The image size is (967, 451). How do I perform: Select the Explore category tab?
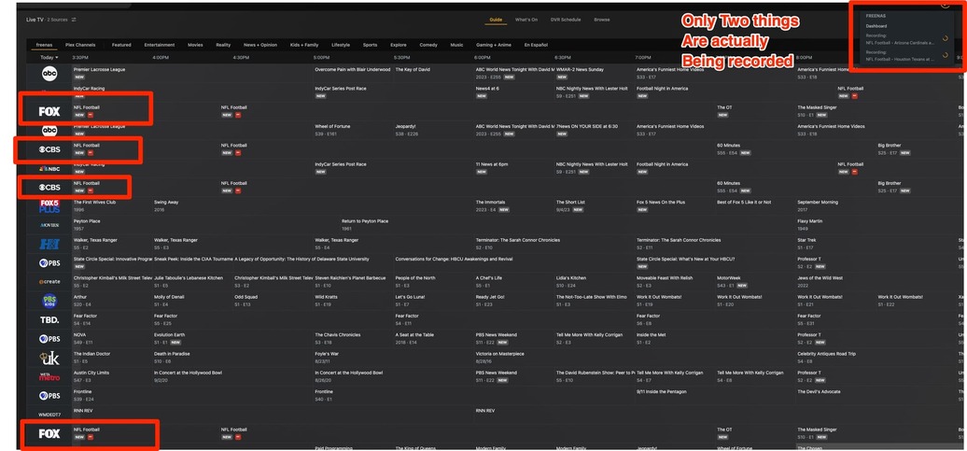[x=399, y=45]
